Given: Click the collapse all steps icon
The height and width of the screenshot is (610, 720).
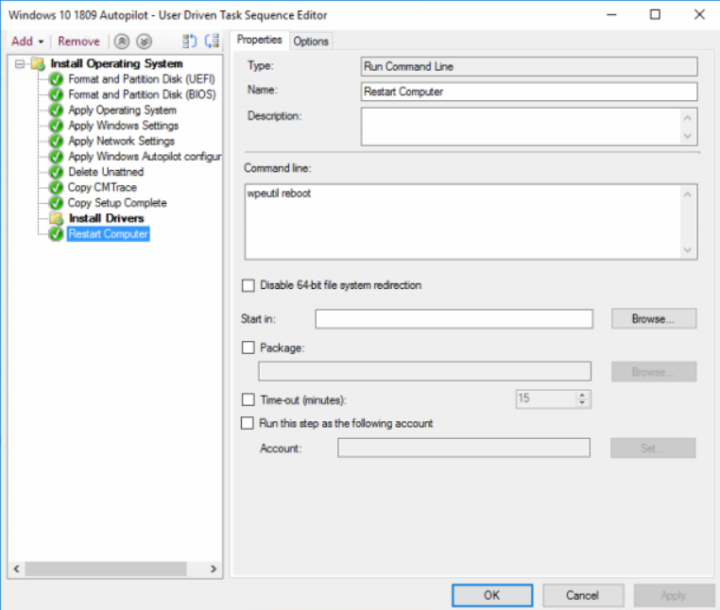Looking at the screenshot, I should (x=212, y=42).
